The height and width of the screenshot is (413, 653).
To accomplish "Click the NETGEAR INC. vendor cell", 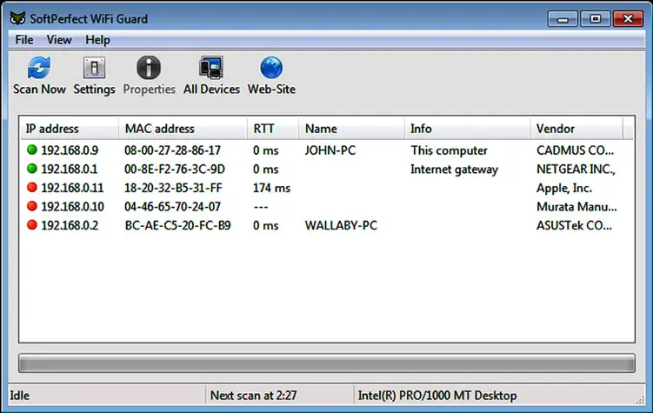I will point(576,169).
